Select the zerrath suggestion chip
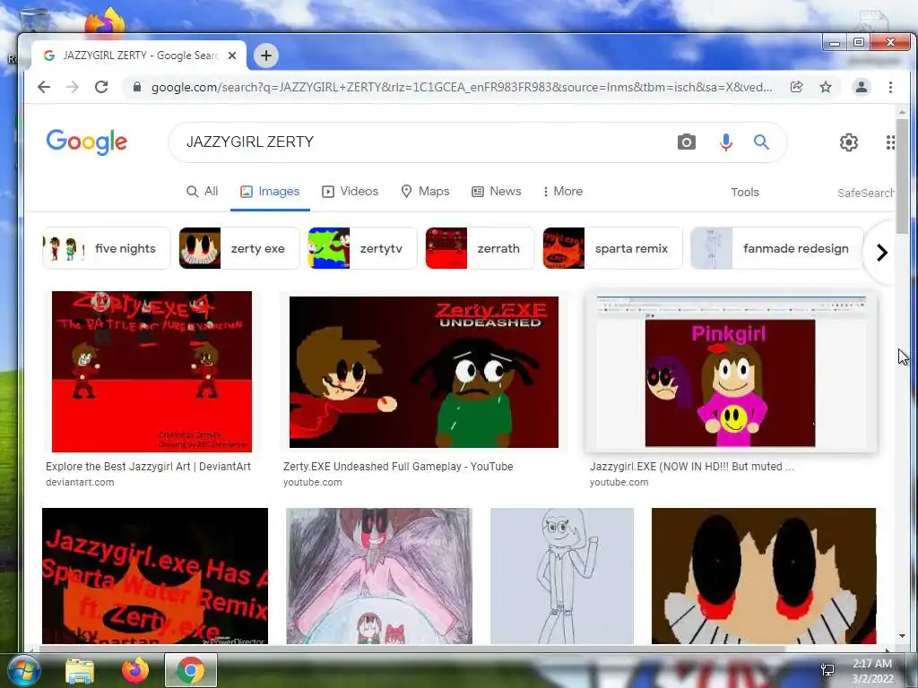The height and width of the screenshot is (688, 918). click(x=480, y=248)
